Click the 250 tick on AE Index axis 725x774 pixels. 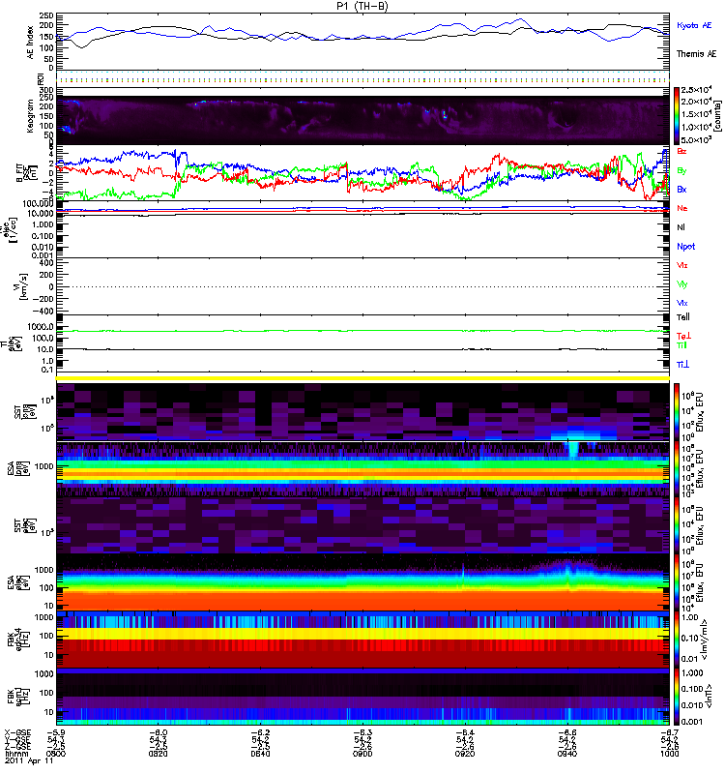(x=46, y=15)
